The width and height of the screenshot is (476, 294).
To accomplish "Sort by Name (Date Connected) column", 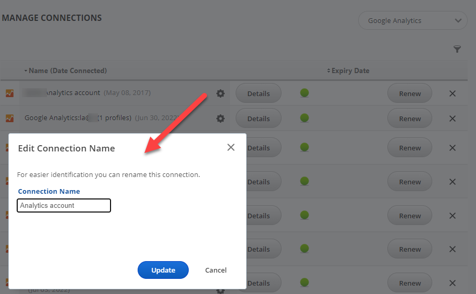I will 67,70.
